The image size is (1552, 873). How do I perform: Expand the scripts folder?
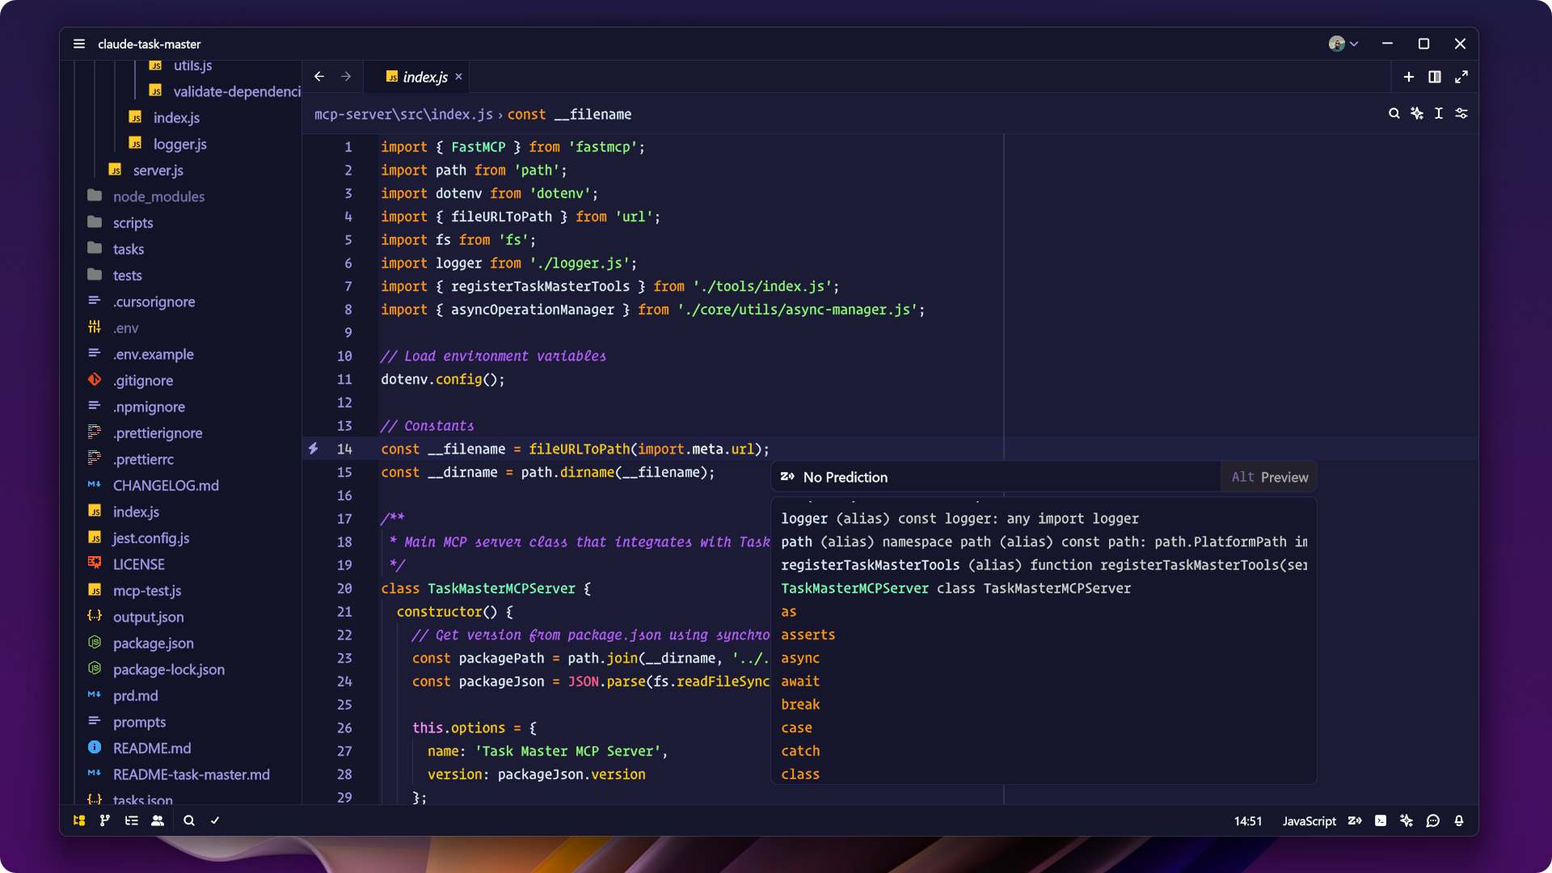click(133, 223)
